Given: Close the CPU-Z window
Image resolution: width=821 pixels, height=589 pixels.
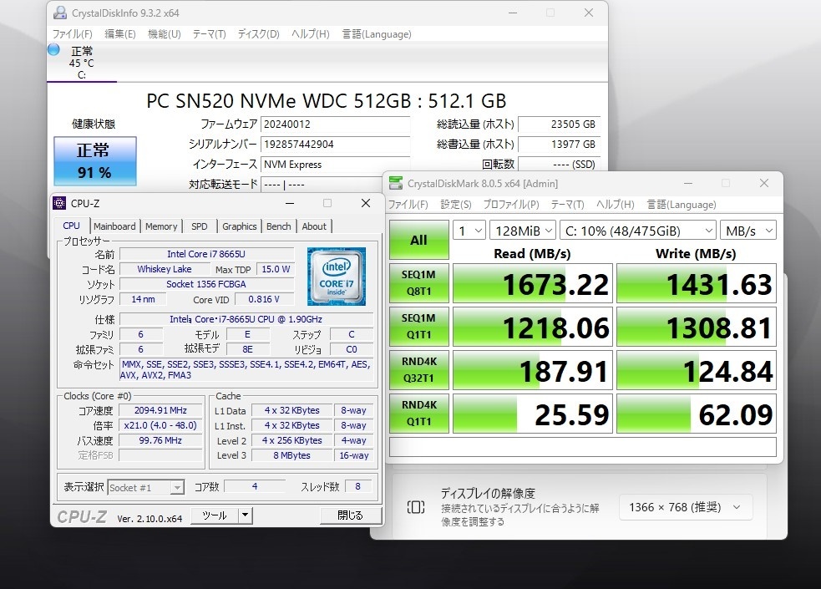Looking at the screenshot, I should click(366, 203).
